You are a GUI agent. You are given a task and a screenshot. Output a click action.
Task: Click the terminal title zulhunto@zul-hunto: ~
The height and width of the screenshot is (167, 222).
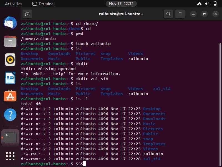(121, 14)
